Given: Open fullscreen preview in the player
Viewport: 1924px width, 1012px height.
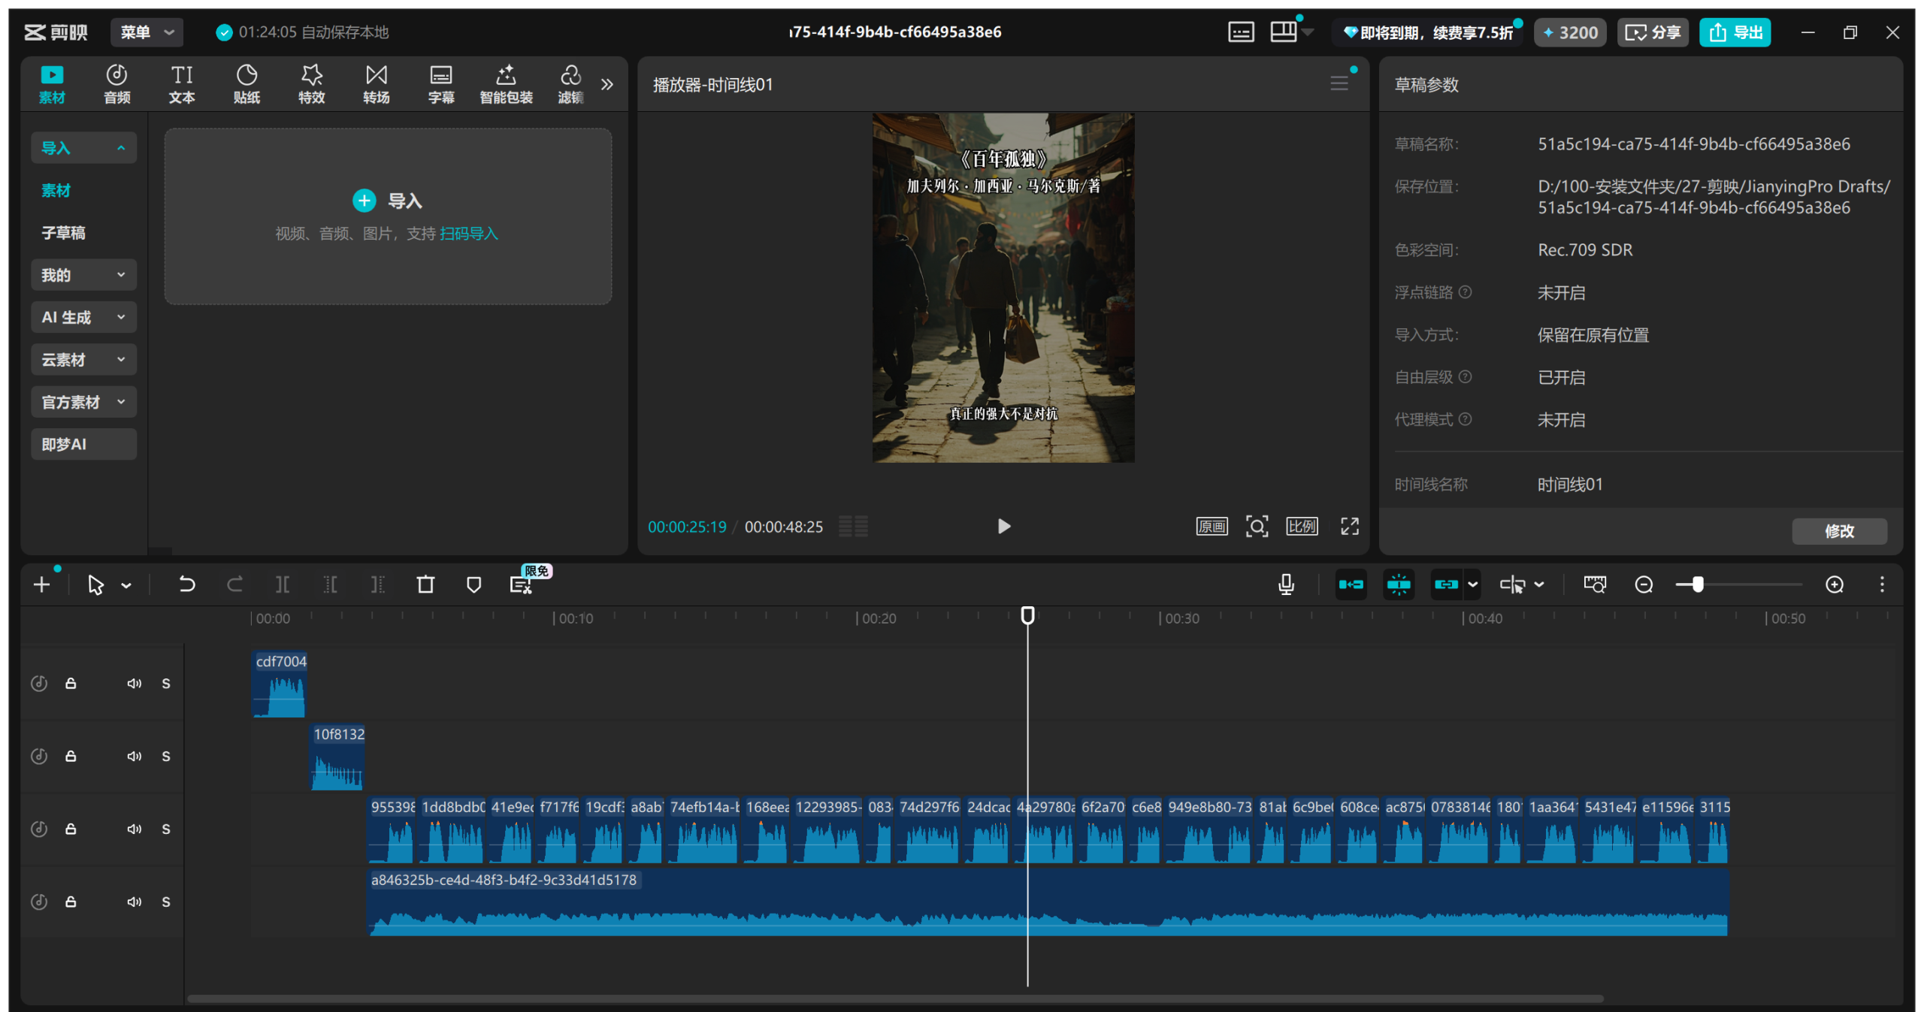Looking at the screenshot, I should [x=1350, y=526].
